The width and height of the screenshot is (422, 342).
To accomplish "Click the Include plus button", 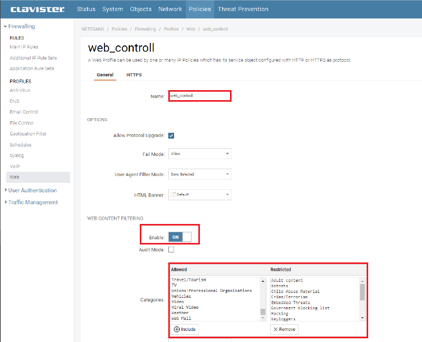I will pyautogui.click(x=185, y=329).
